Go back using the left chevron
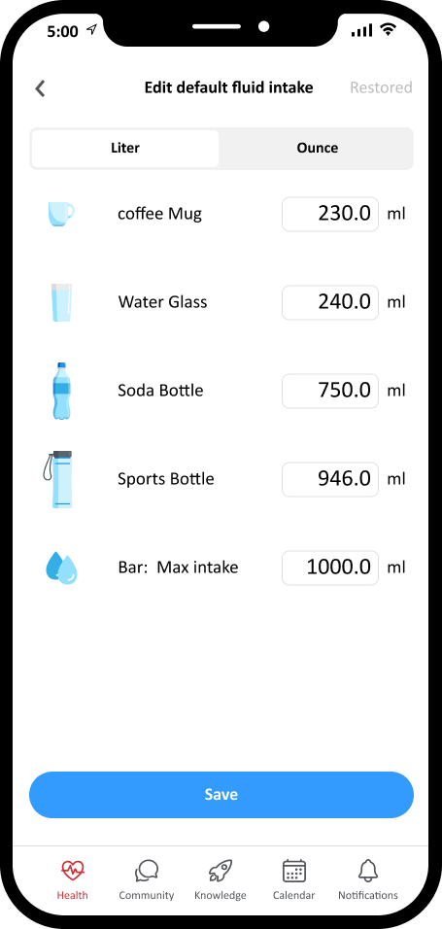Screen dimensions: 442x929 click(x=40, y=88)
